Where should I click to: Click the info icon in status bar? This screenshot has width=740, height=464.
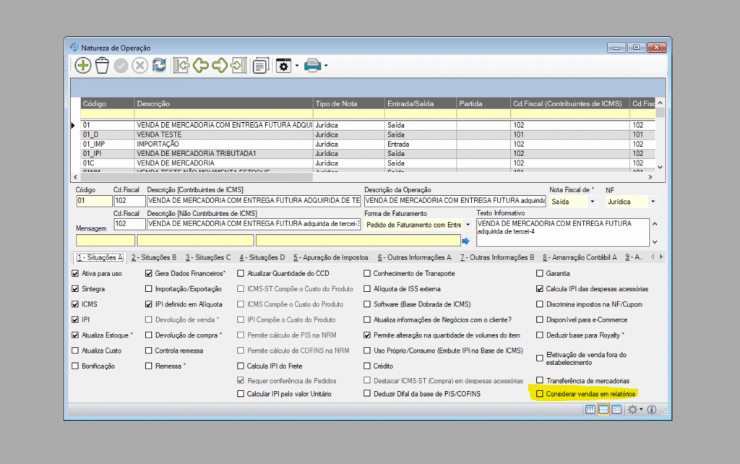click(x=651, y=410)
